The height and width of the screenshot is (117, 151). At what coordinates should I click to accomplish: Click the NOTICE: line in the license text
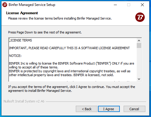(15, 56)
